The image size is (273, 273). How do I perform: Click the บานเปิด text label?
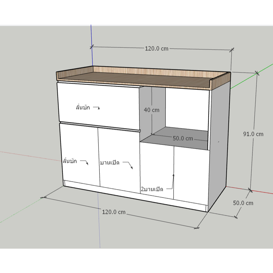110,163
